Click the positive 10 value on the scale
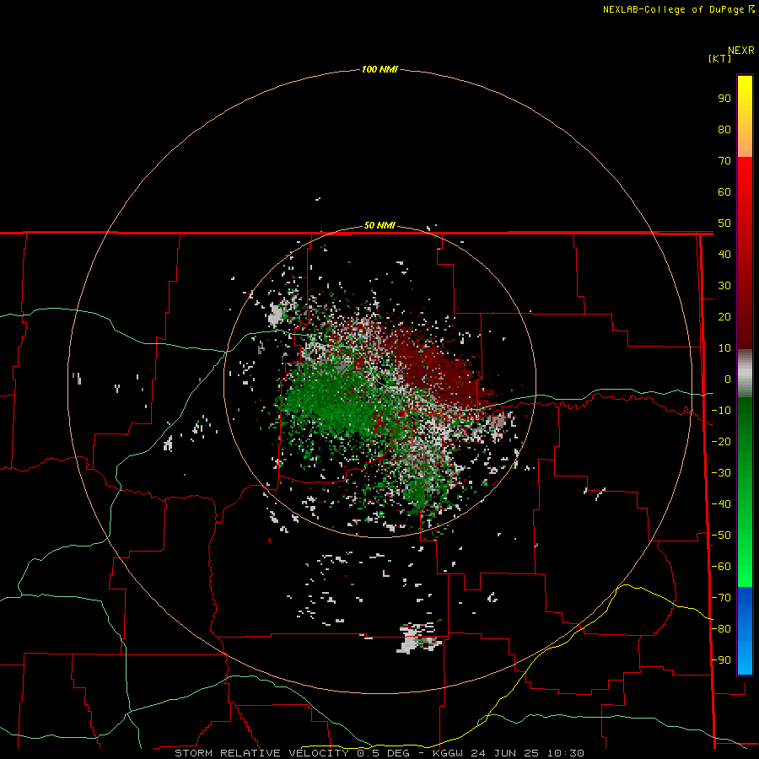This screenshot has height=759, width=759. pos(724,348)
